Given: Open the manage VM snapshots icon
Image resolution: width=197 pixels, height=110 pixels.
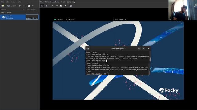Looking at the screenshot, I should click(x=71, y=6).
